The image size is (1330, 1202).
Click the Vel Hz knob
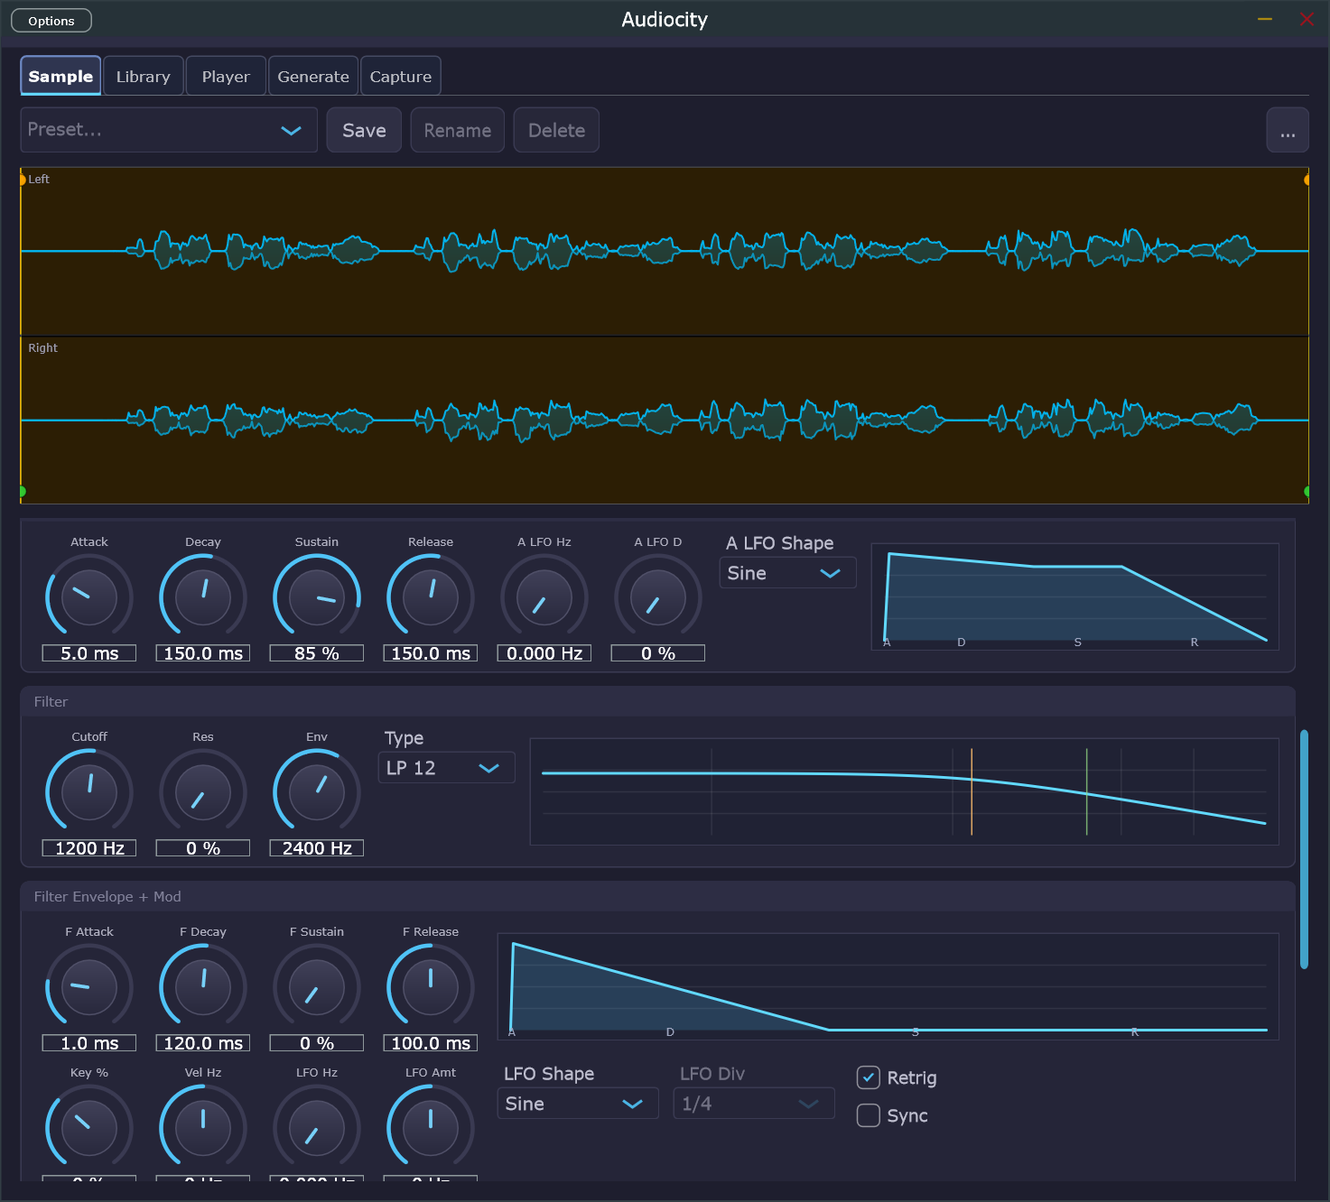[203, 1128]
